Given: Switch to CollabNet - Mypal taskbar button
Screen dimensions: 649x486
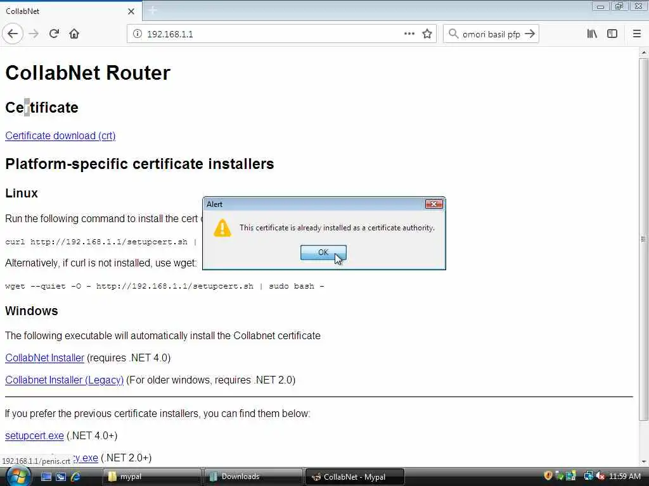Looking at the screenshot, I should pyautogui.click(x=354, y=477).
